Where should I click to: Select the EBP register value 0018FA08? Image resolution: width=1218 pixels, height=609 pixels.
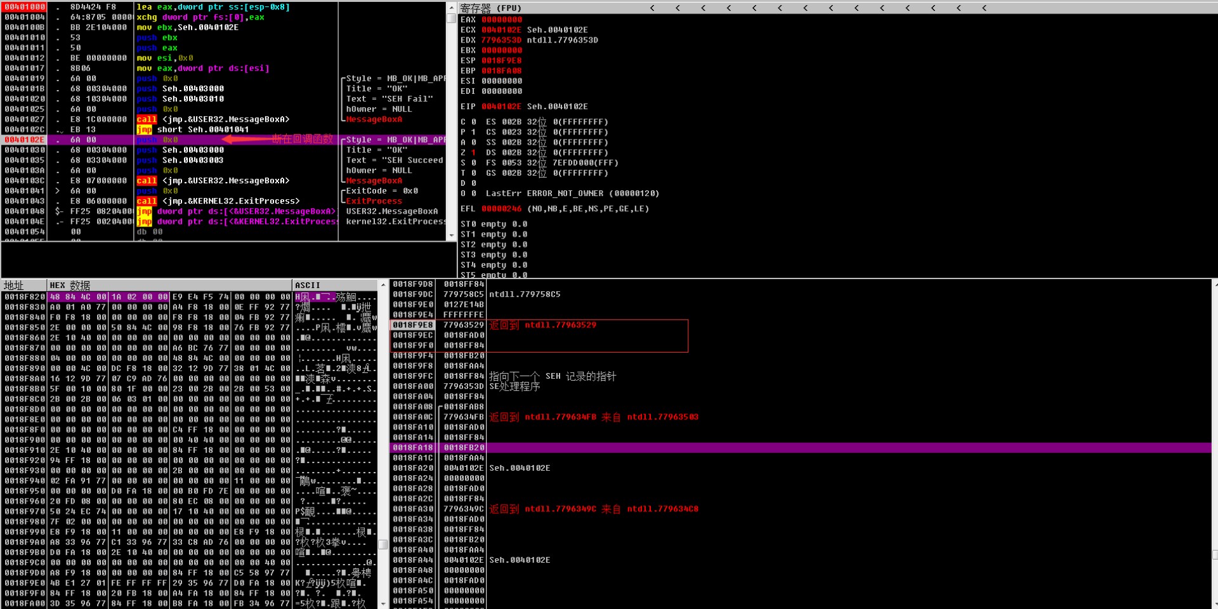point(502,70)
